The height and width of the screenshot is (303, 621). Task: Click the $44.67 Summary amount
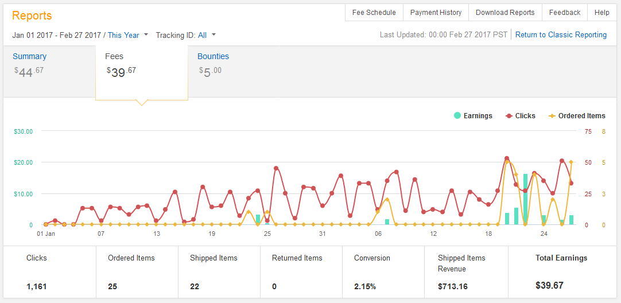pos(28,72)
